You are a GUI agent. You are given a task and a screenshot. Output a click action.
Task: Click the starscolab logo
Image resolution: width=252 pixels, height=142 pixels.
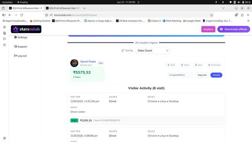pyautogui.click(x=26, y=29)
